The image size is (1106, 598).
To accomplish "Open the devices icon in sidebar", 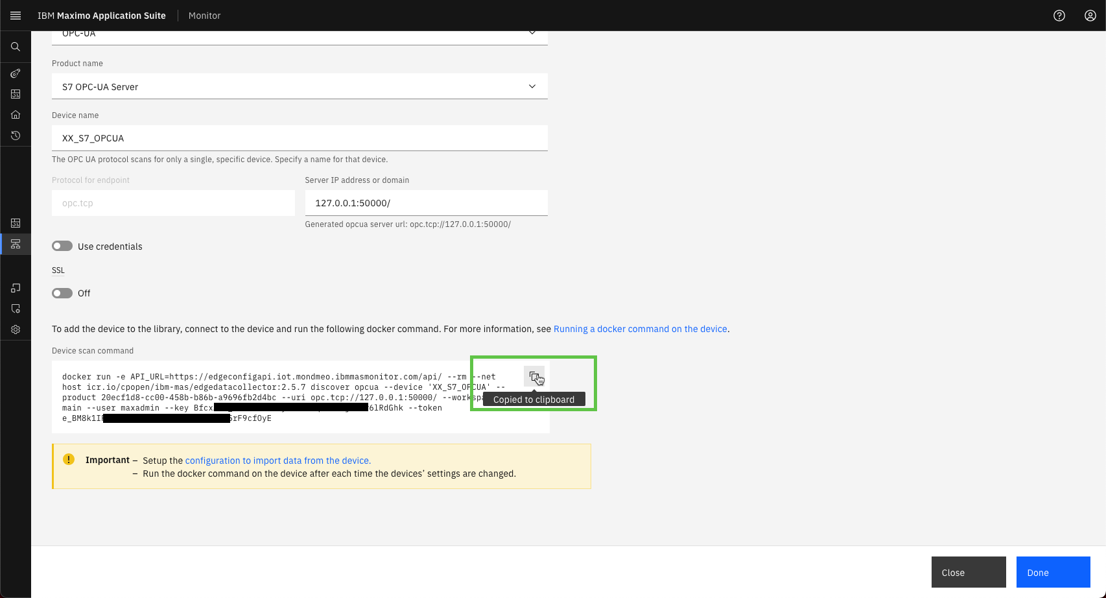I will tap(16, 288).
